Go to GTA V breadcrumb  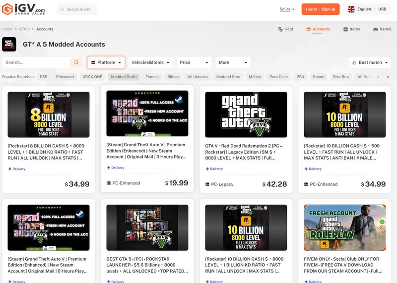[x=24, y=29]
